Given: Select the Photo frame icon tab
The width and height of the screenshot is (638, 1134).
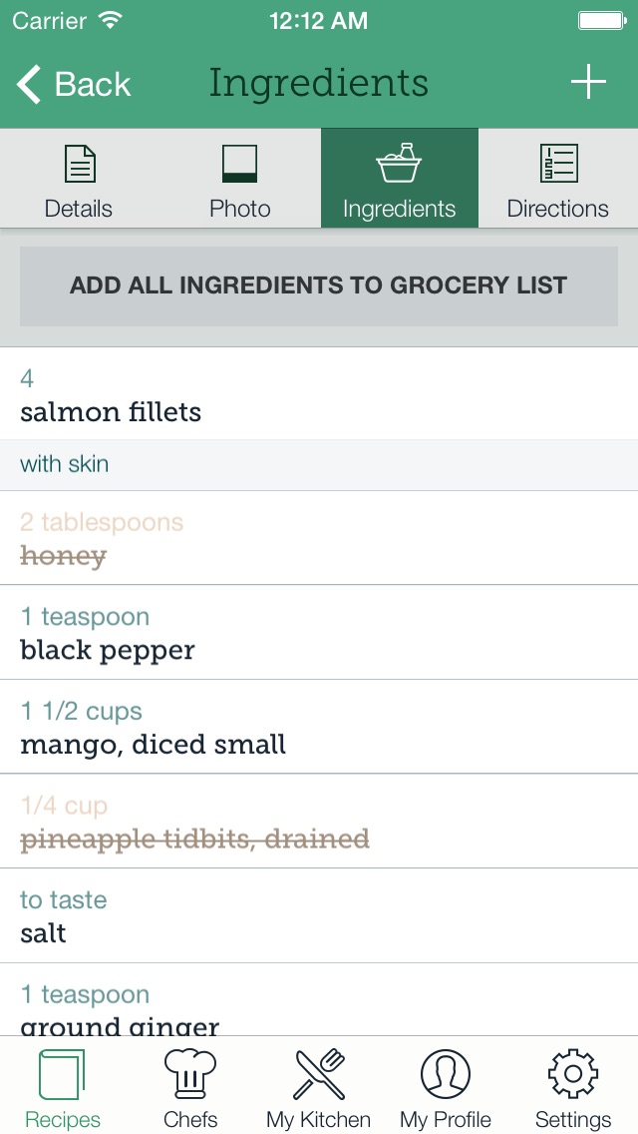Looking at the screenshot, I should pyautogui.click(x=240, y=180).
